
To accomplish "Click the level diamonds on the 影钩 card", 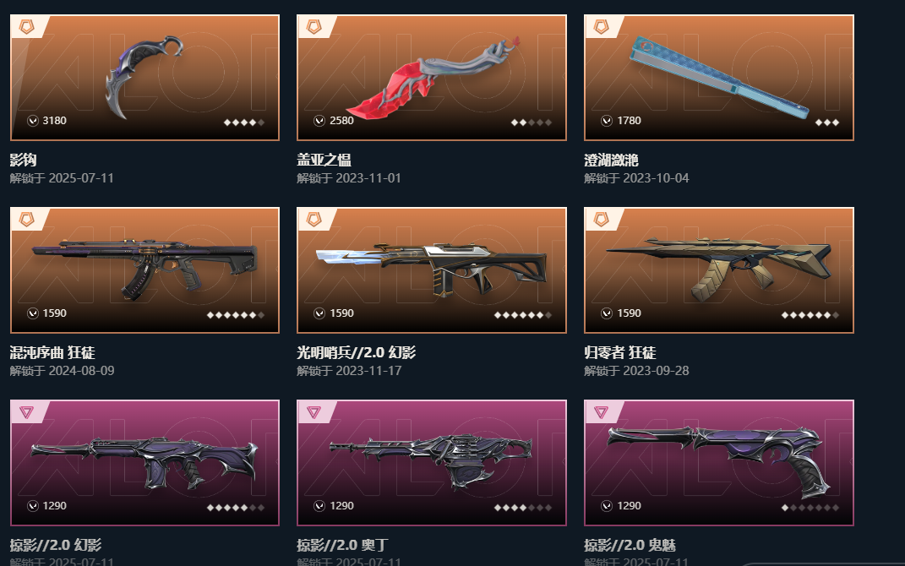I will coord(244,122).
